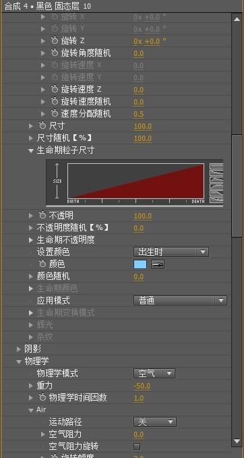Collapse the 生命期粒子尺寸 section
Image resolution: width=244 pixels, height=458 pixels.
31,151
